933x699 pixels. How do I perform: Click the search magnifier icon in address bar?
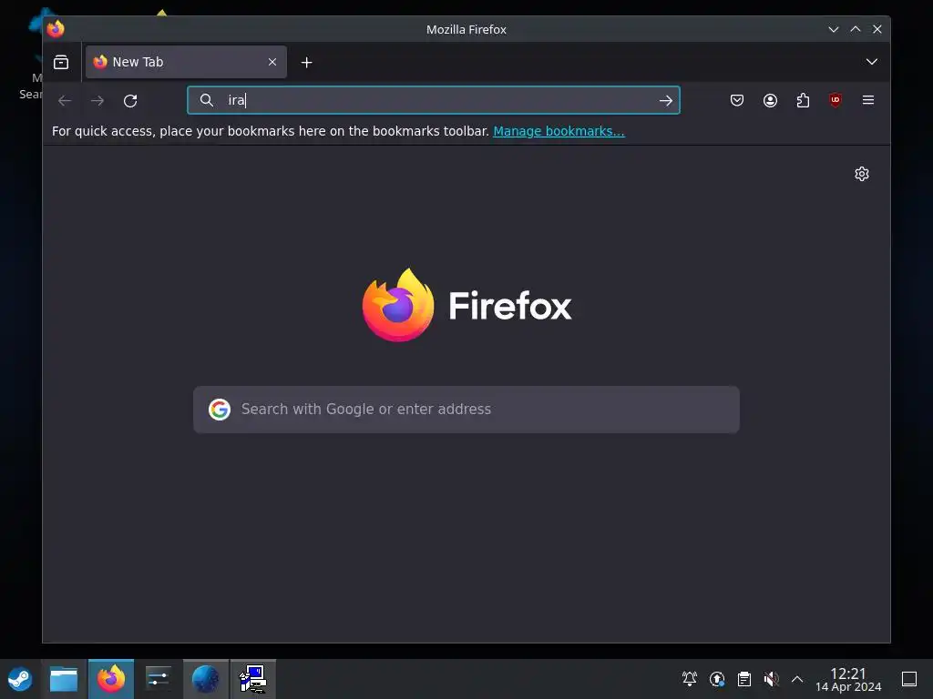coord(207,100)
